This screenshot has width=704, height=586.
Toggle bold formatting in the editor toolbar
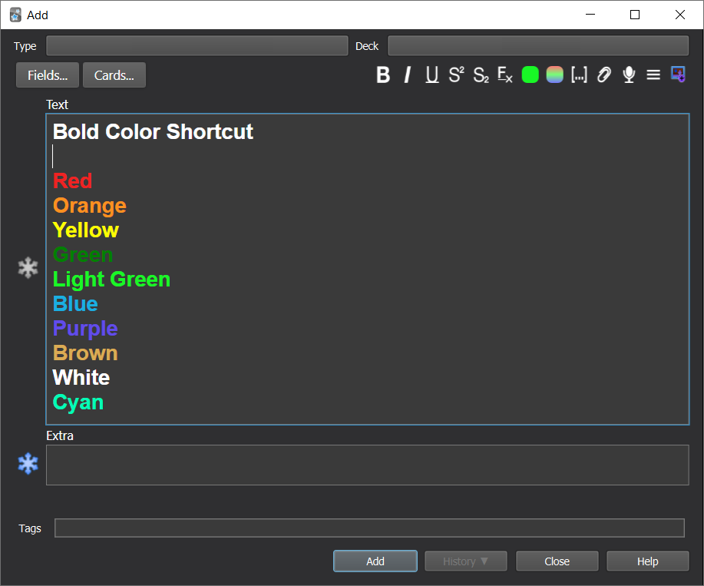[x=383, y=74]
